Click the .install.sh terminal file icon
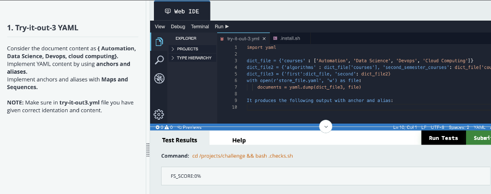 275,38
